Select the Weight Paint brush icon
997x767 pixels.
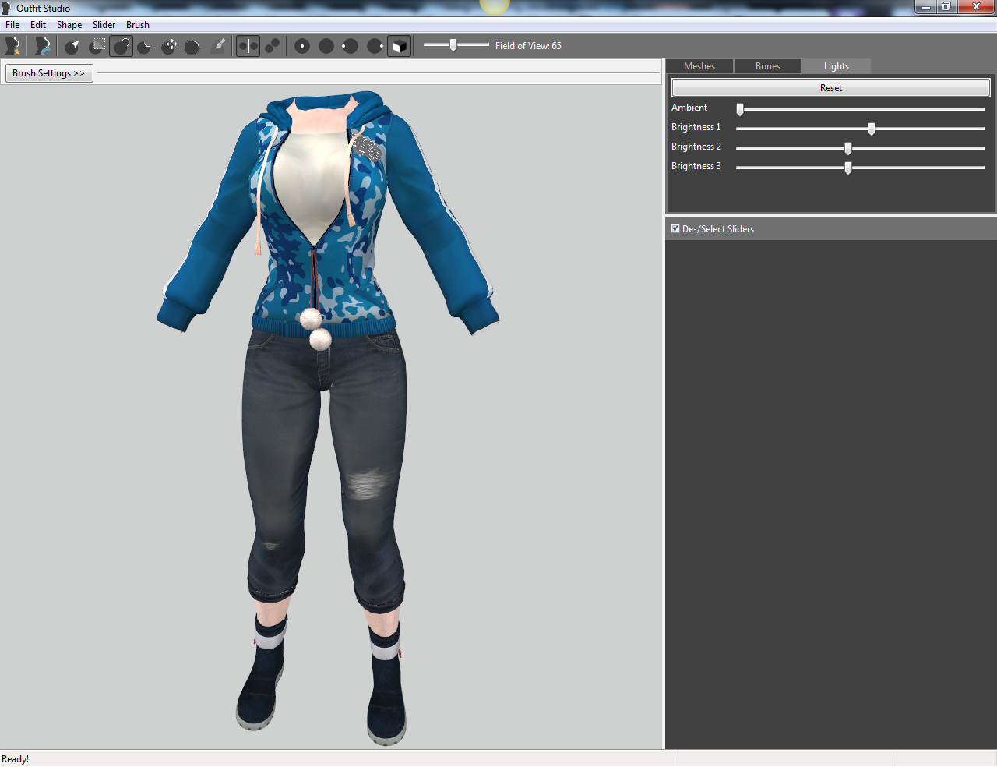coord(219,46)
